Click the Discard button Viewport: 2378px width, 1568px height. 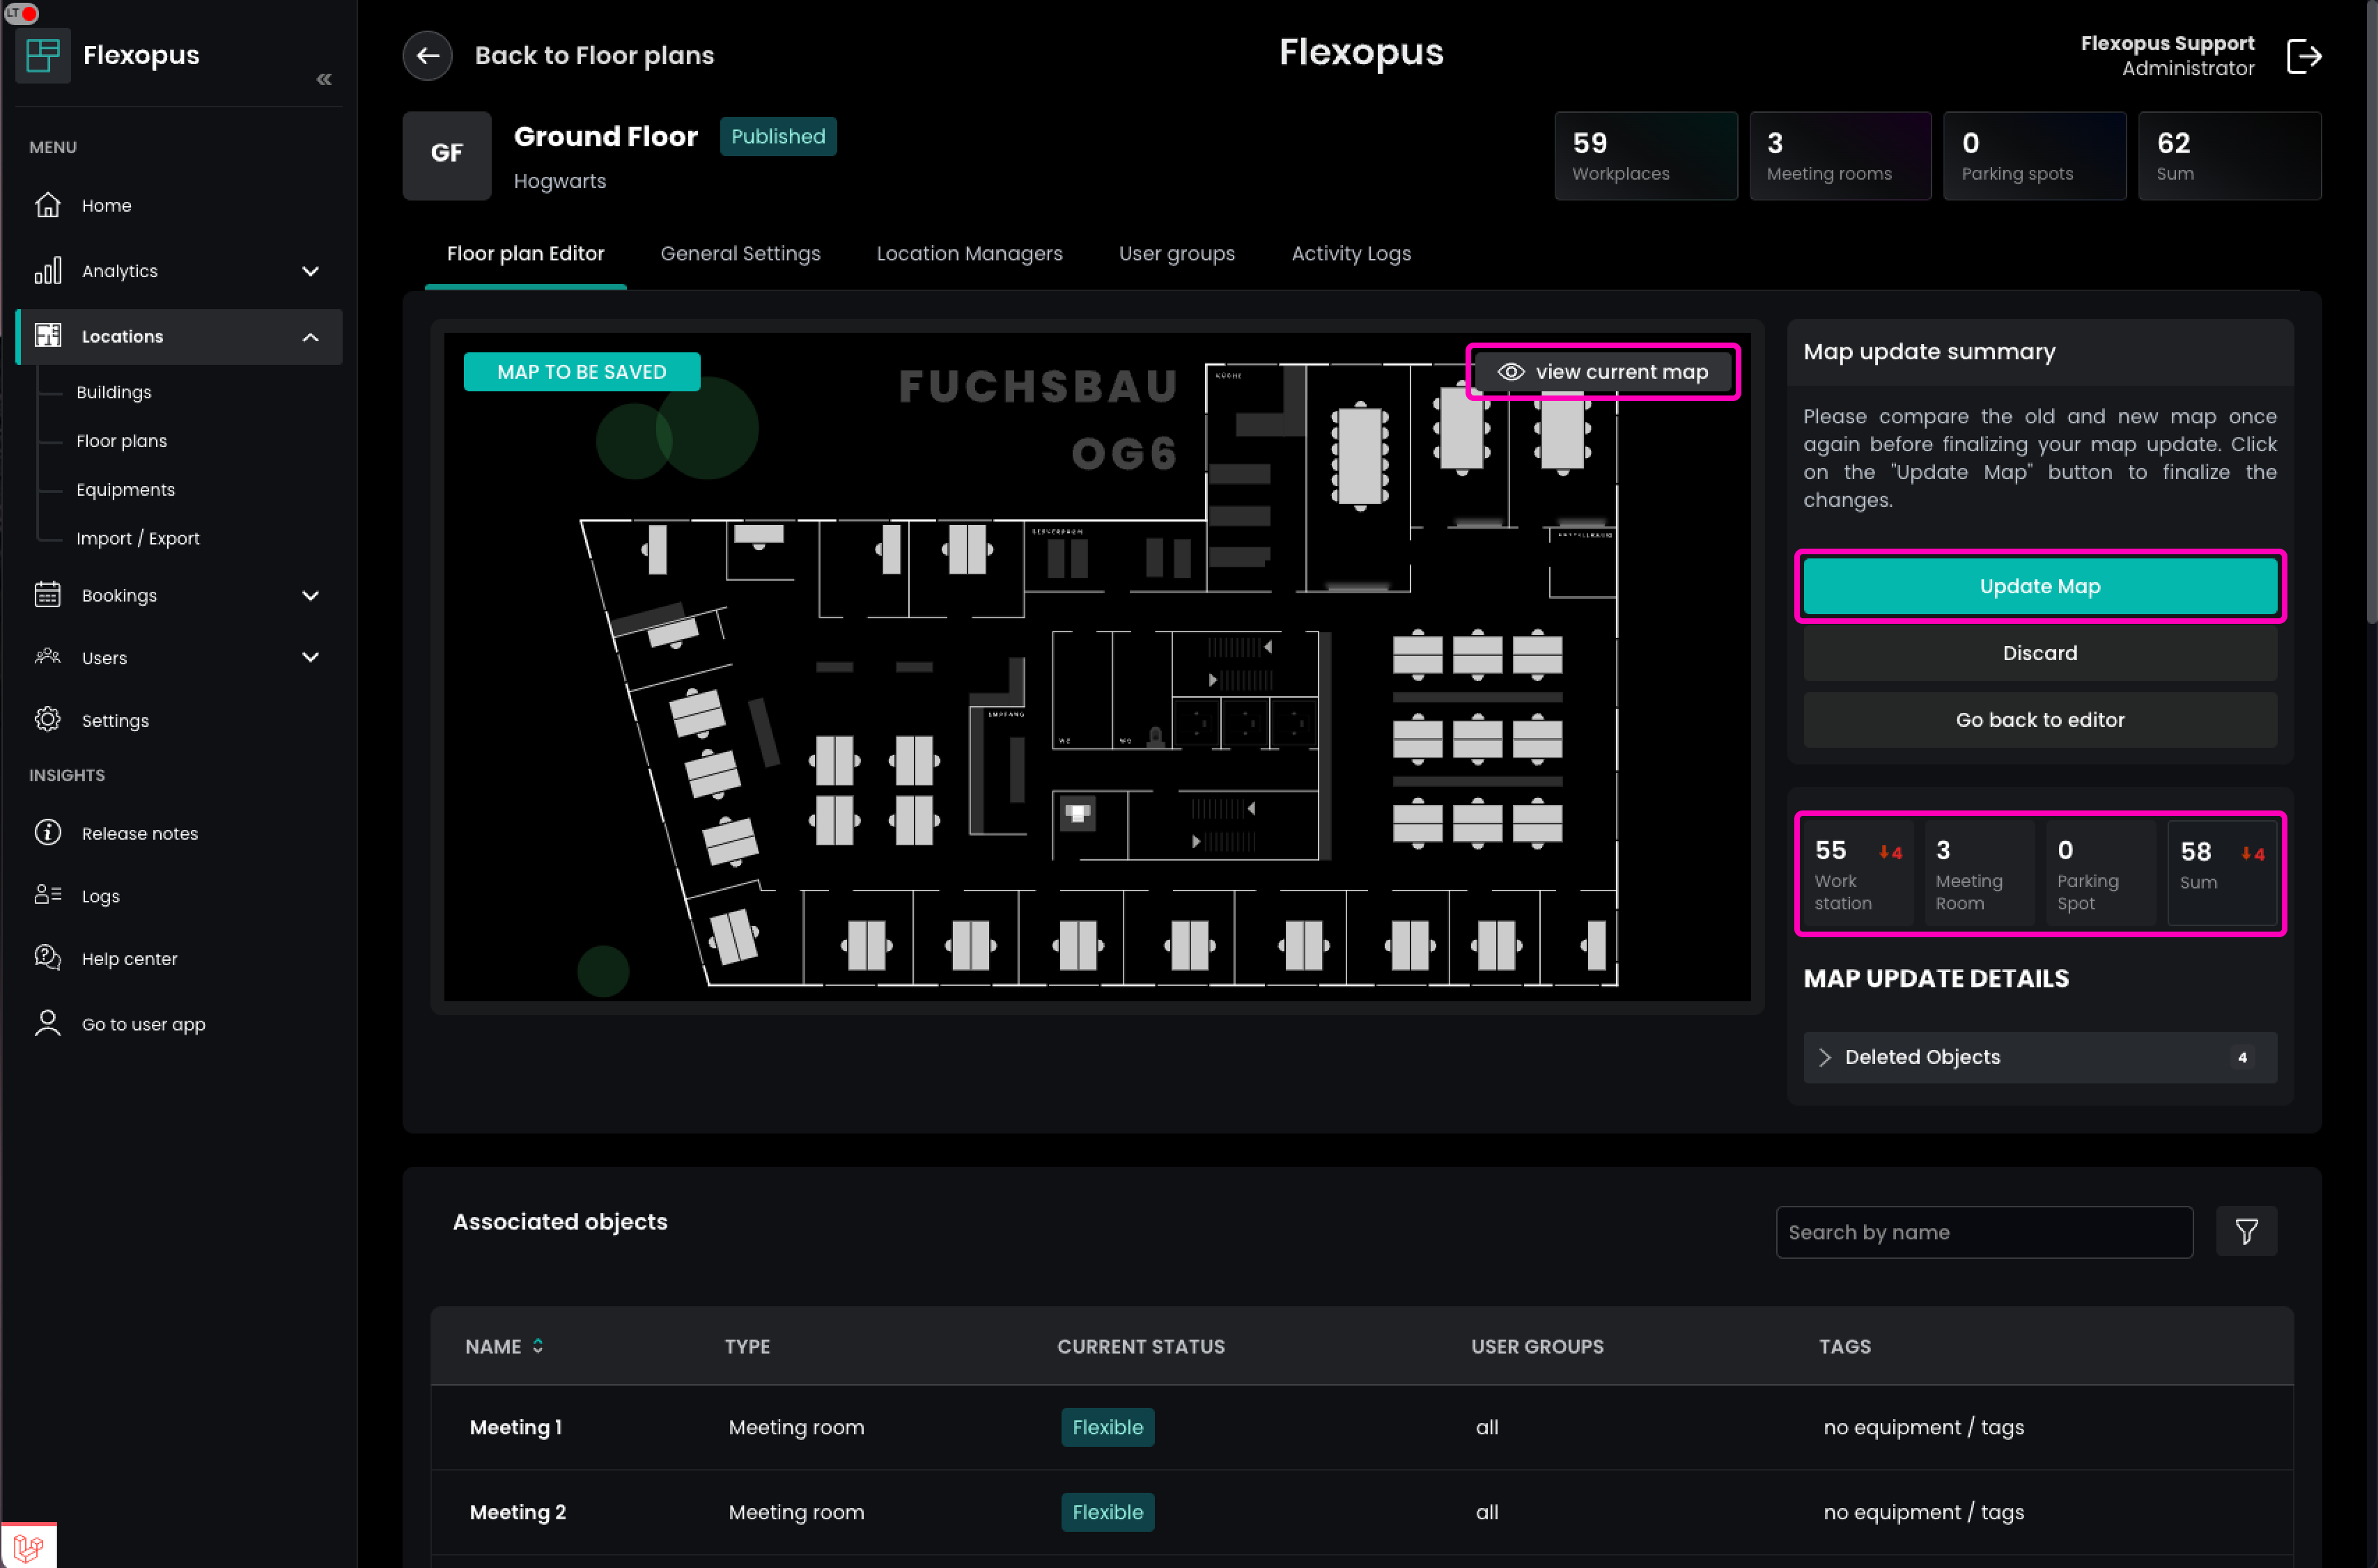coord(2039,653)
